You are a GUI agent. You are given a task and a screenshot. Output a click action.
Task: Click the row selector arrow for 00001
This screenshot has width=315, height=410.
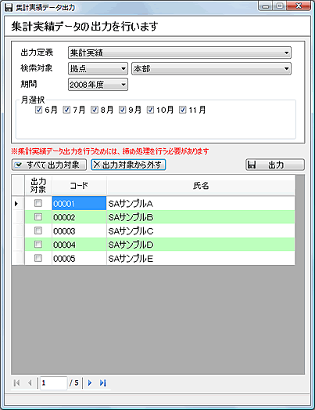click(16, 203)
